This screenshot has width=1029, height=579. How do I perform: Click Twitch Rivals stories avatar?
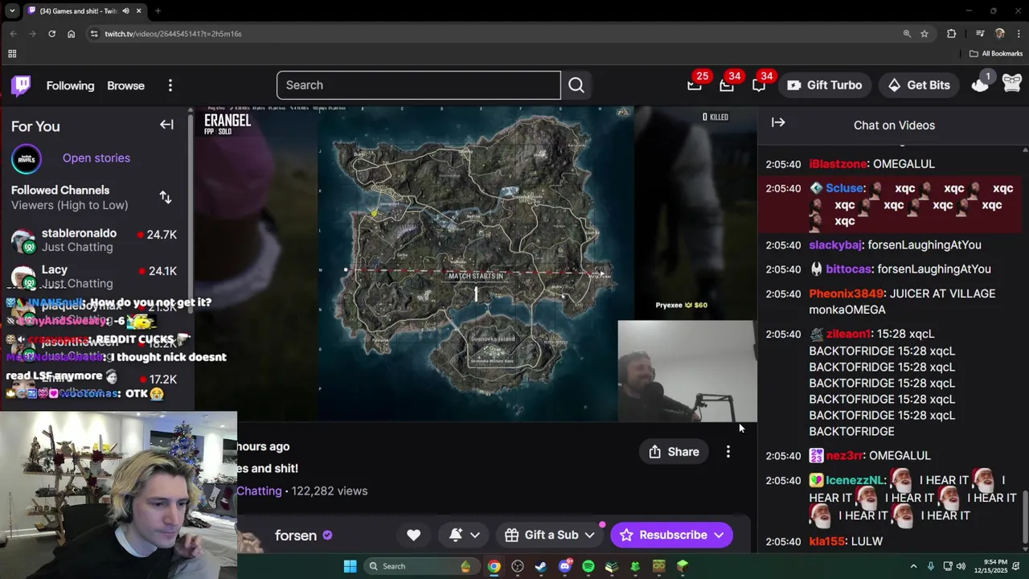pyautogui.click(x=26, y=158)
